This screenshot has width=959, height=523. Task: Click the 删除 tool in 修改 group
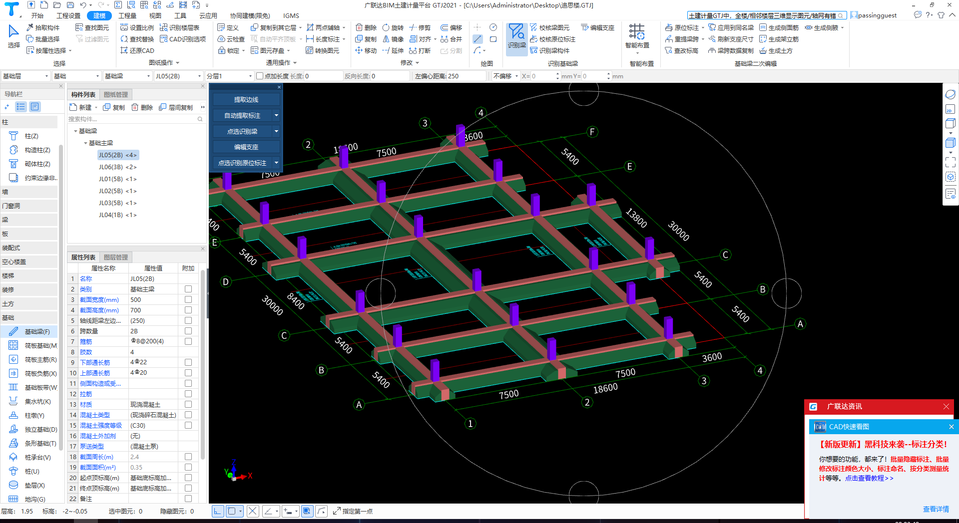(366, 27)
